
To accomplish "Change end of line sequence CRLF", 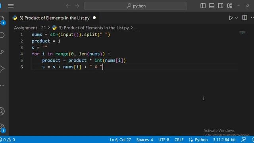I will 179,140.
